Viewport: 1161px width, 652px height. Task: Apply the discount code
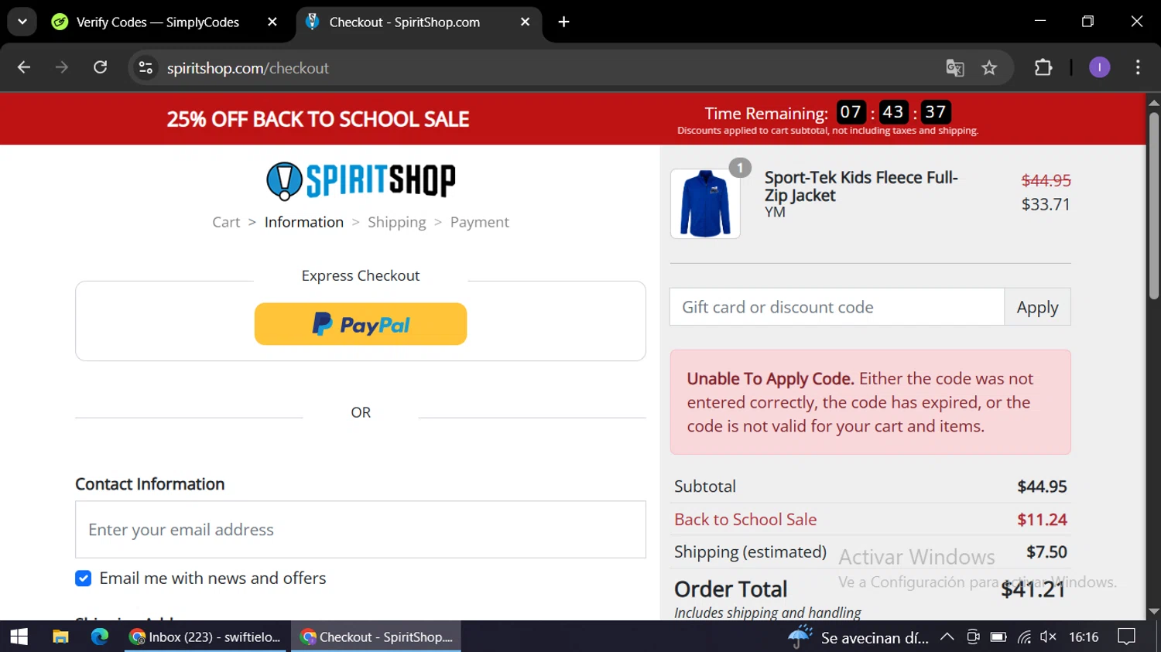(1037, 307)
